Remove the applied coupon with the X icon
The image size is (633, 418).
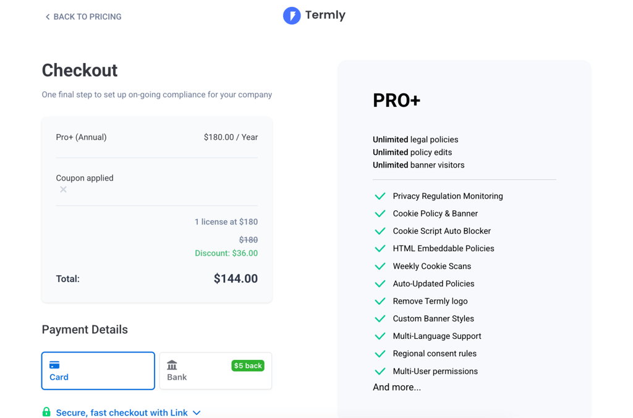[x=64, y=189]
